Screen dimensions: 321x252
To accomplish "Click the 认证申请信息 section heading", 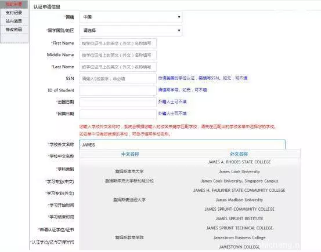I will (x=46, y=7).
